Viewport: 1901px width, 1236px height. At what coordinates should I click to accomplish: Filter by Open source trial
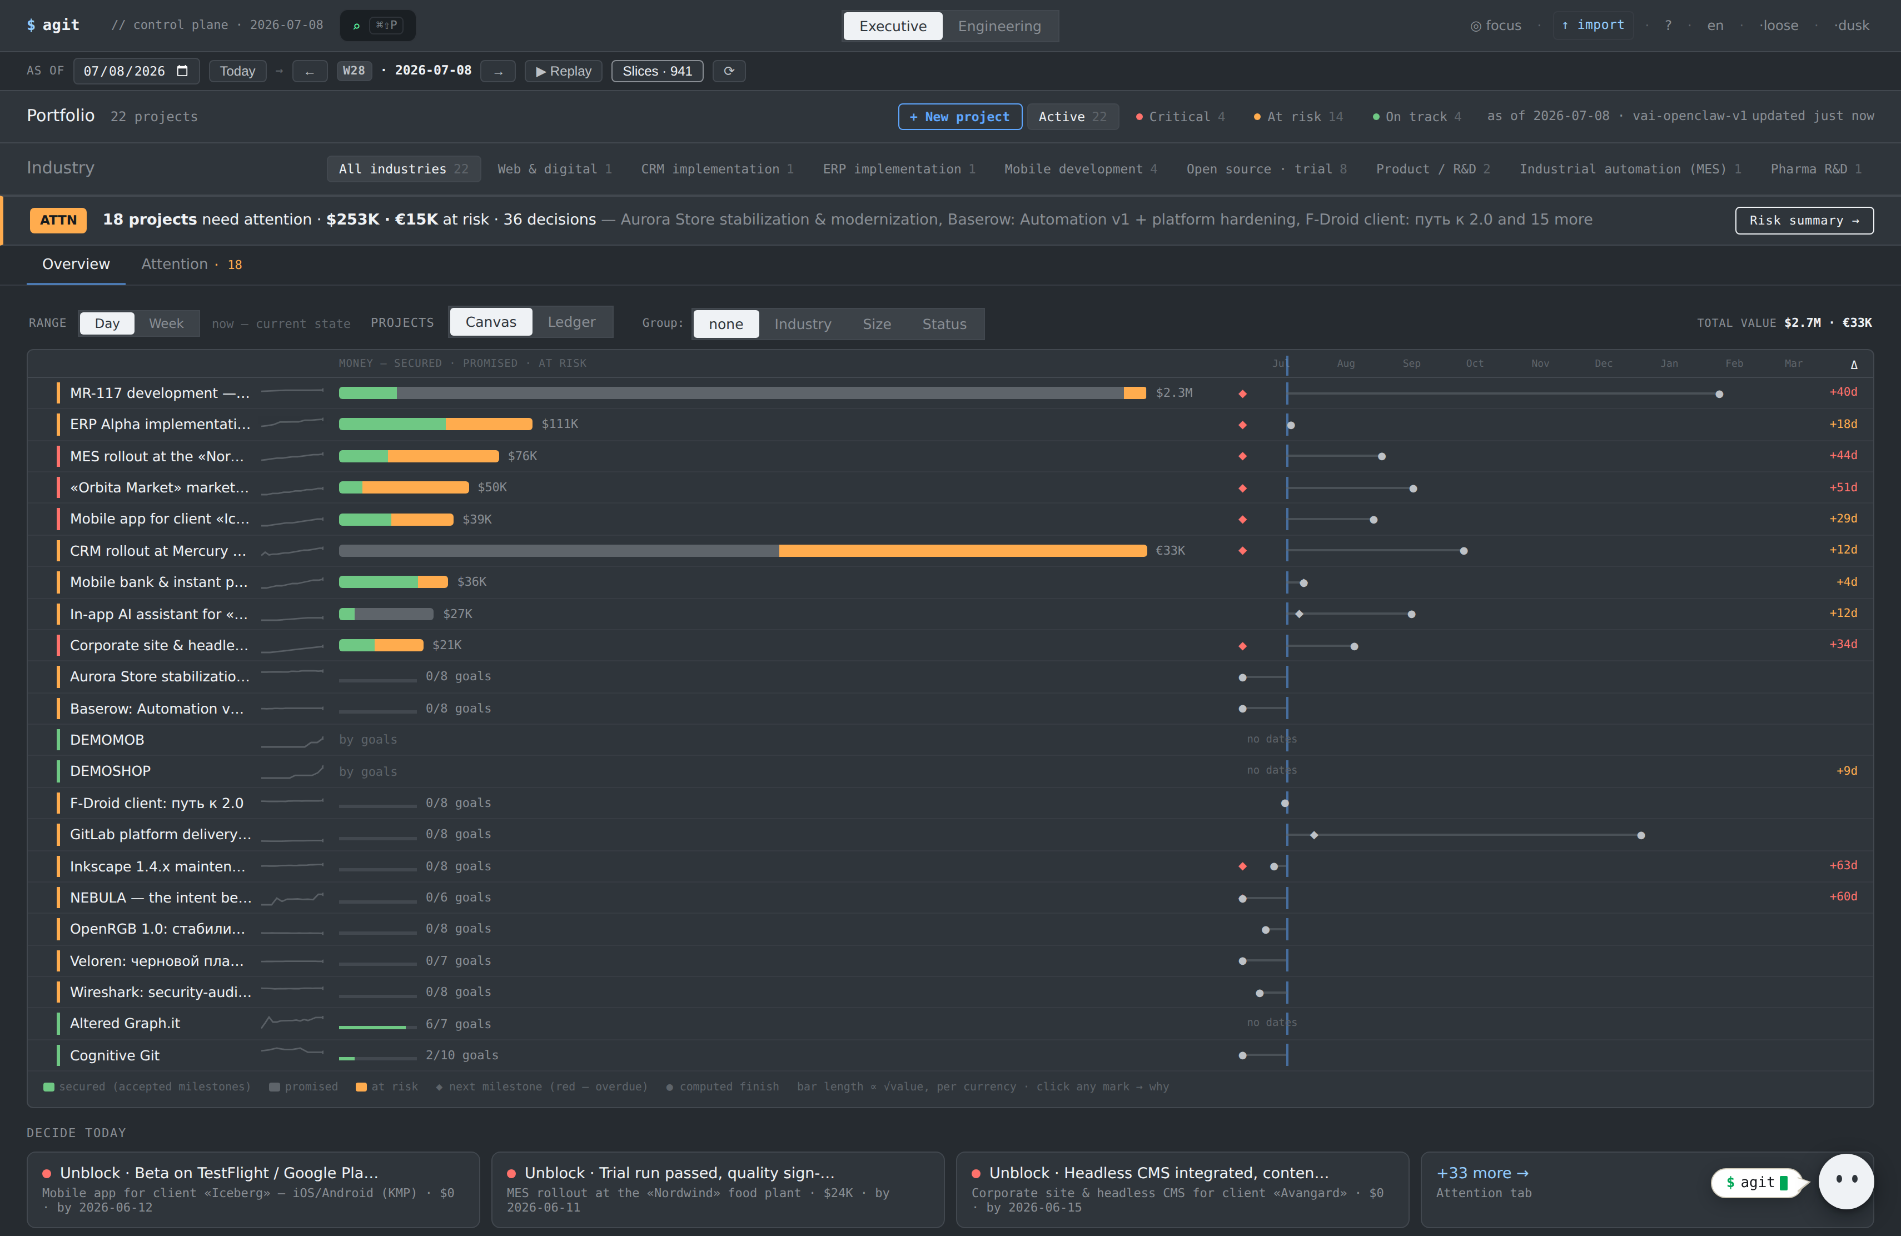[x=1266, y=170]
